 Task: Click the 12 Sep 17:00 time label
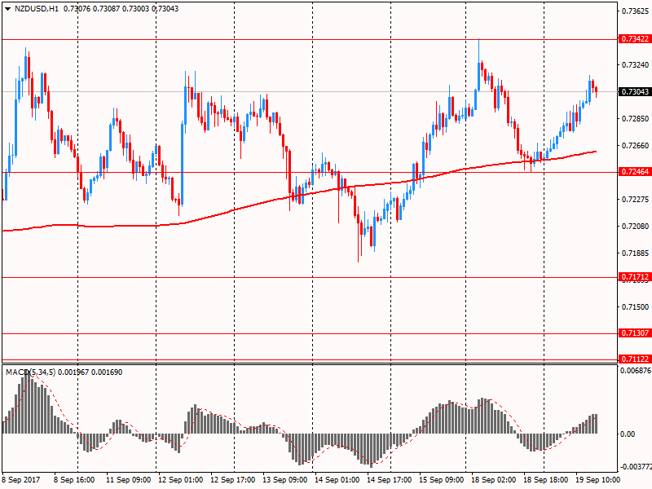233,480
